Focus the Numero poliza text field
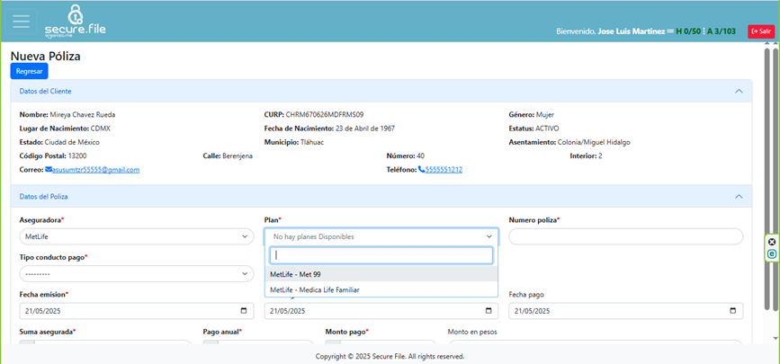The height and width of the screenshot is (364, 780). coord(625,236)
